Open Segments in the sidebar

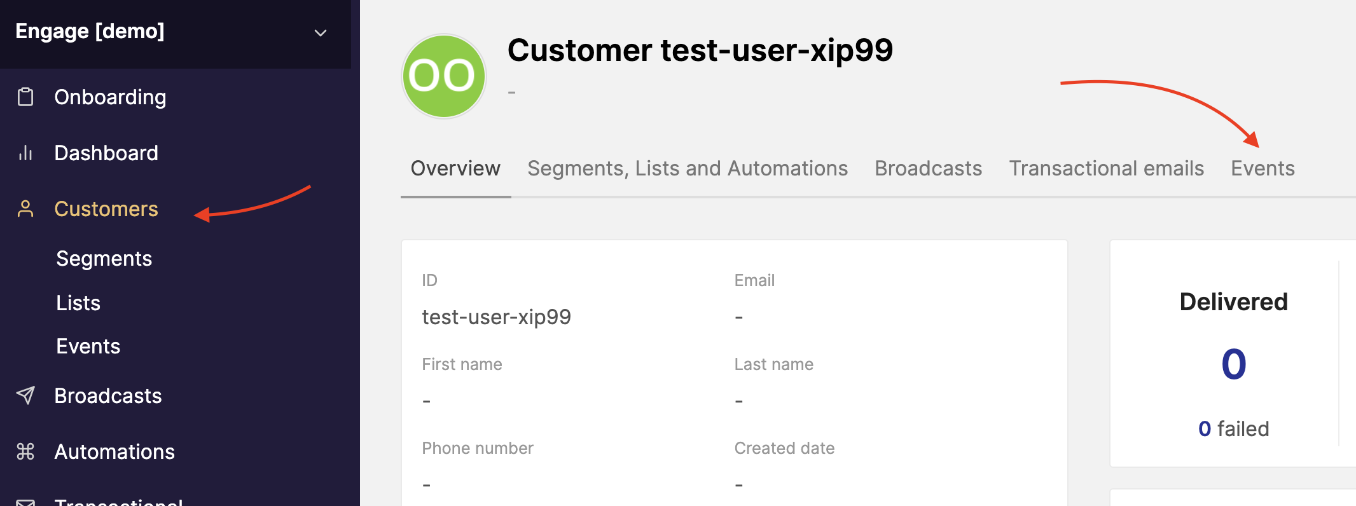point(104,259)
